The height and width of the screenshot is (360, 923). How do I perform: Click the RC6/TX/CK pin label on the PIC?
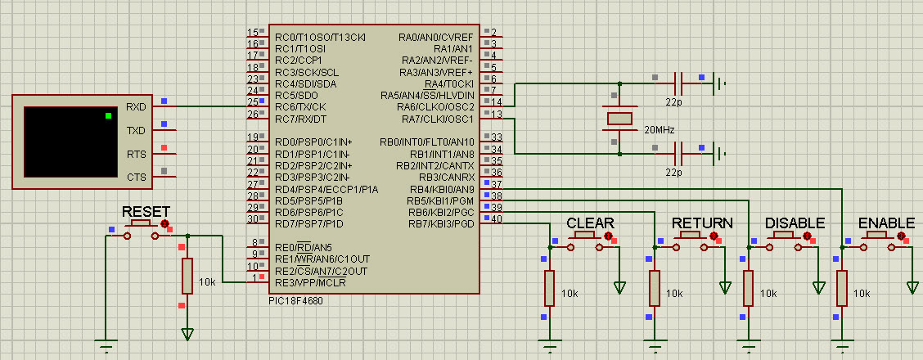[x=300, y=107]
